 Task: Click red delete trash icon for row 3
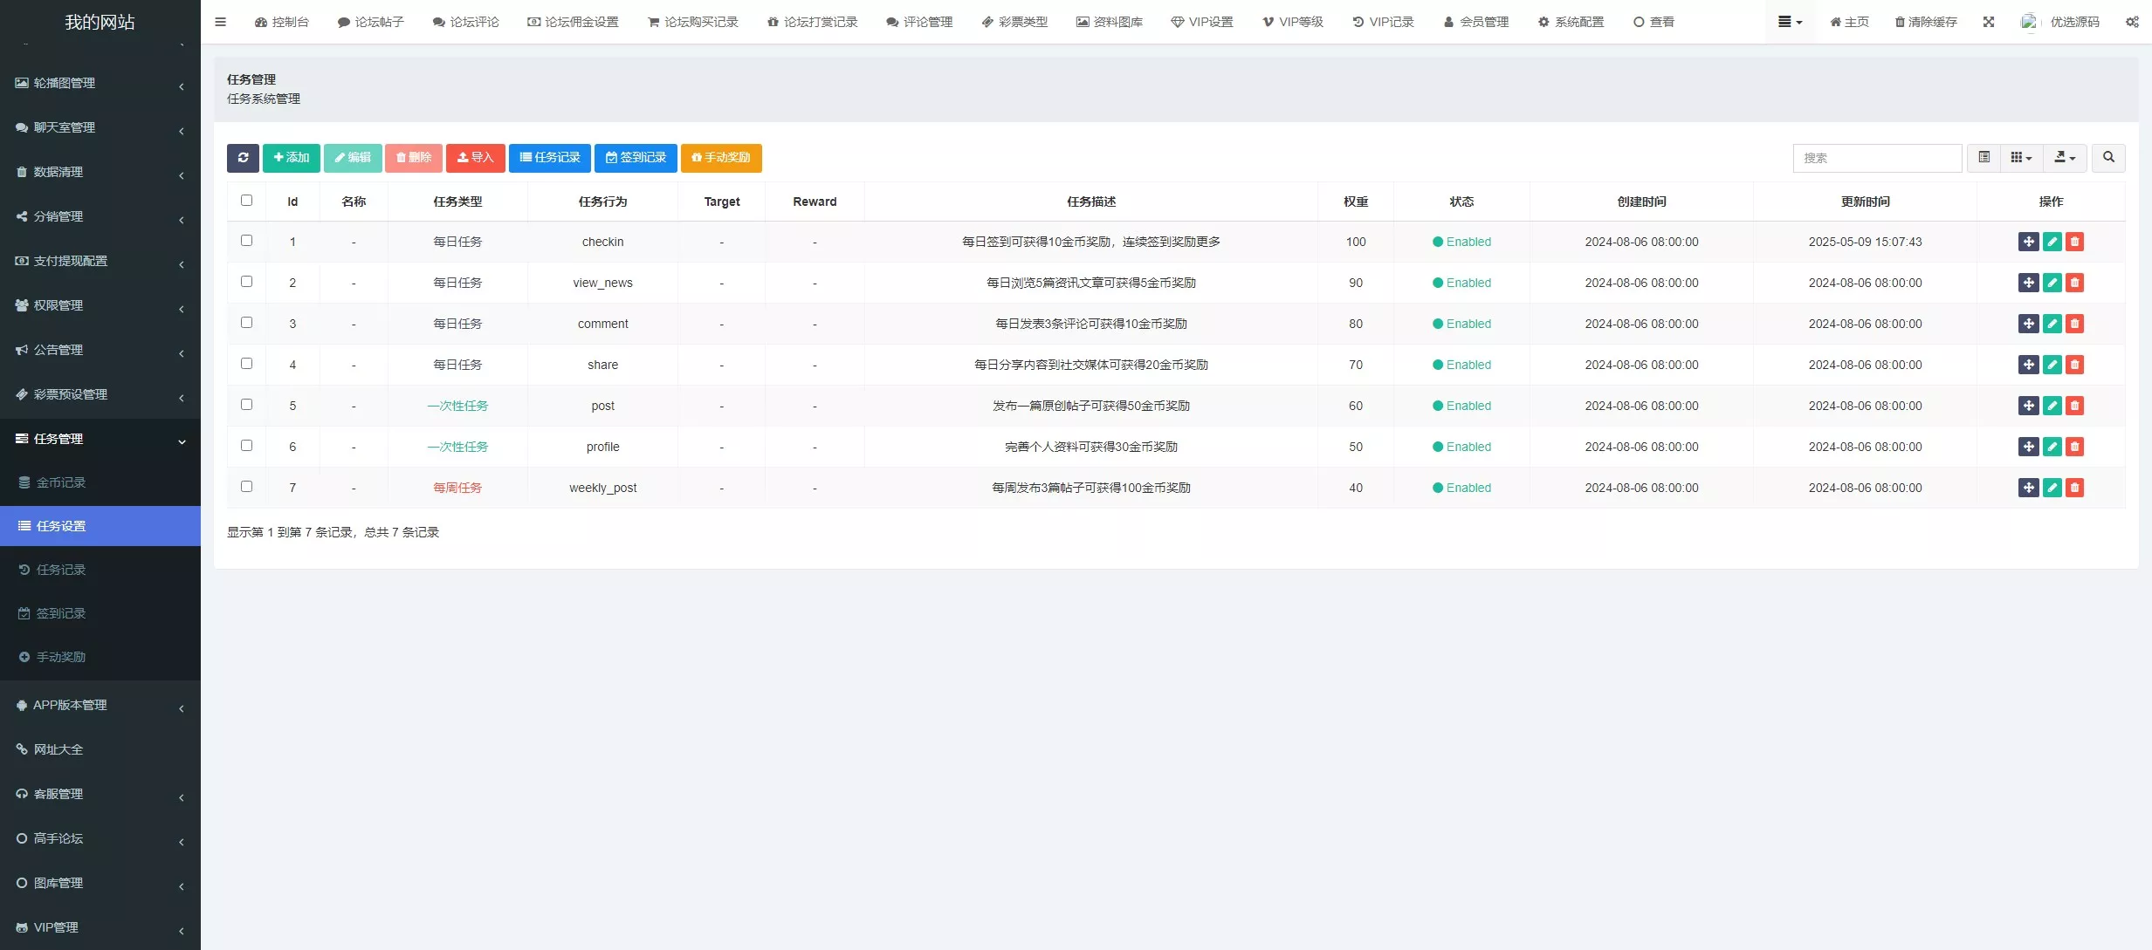(x=2075, y=324)
